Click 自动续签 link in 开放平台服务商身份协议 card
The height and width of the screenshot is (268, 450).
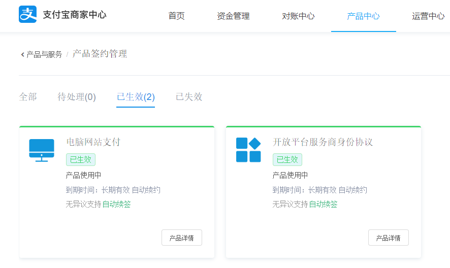(323, 205)
